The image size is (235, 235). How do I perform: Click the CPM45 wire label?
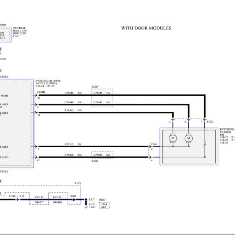coord(98,93)
